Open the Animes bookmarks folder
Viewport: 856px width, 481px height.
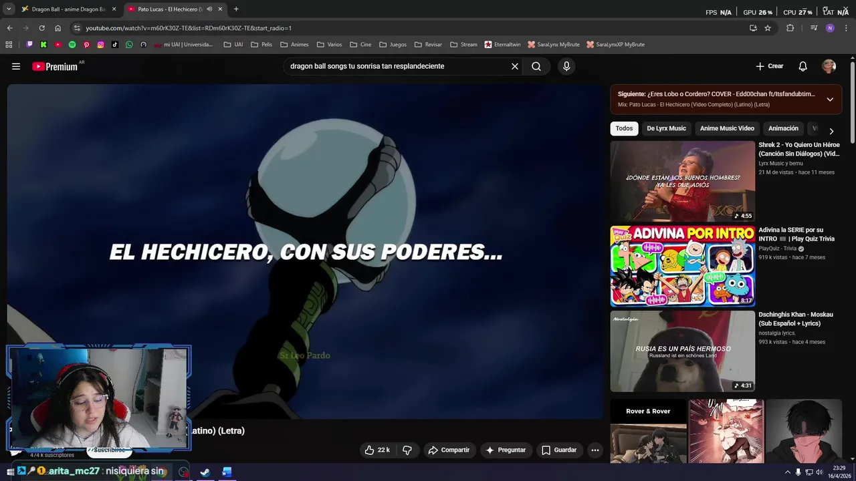coord(295,45)
